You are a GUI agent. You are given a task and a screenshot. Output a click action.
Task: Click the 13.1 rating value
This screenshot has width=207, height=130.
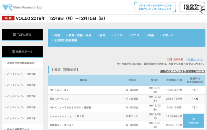[195, 107]
